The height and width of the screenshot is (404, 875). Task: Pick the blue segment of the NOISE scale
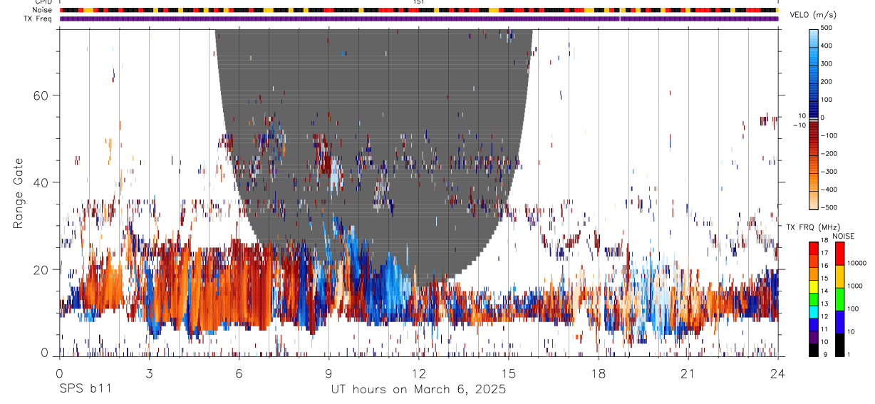click(x=839, y=322)
